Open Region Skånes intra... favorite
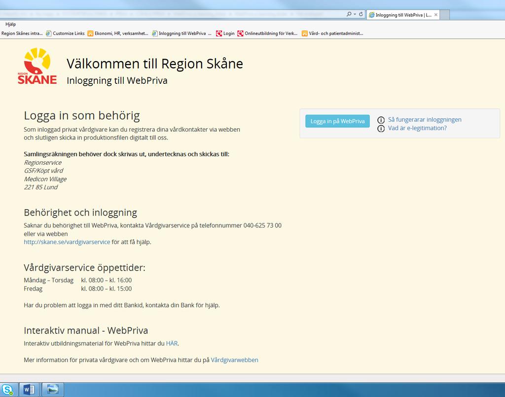 click(22, 33)
